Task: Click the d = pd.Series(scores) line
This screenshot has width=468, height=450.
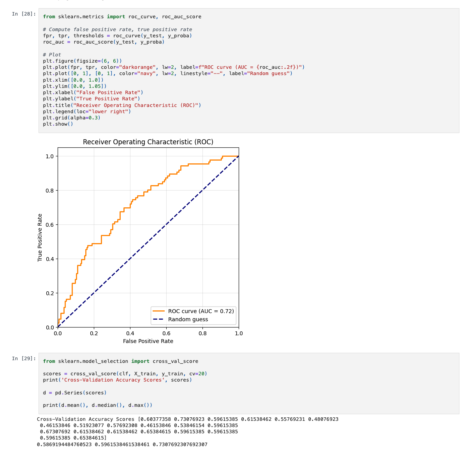Action: pos(74,393)
